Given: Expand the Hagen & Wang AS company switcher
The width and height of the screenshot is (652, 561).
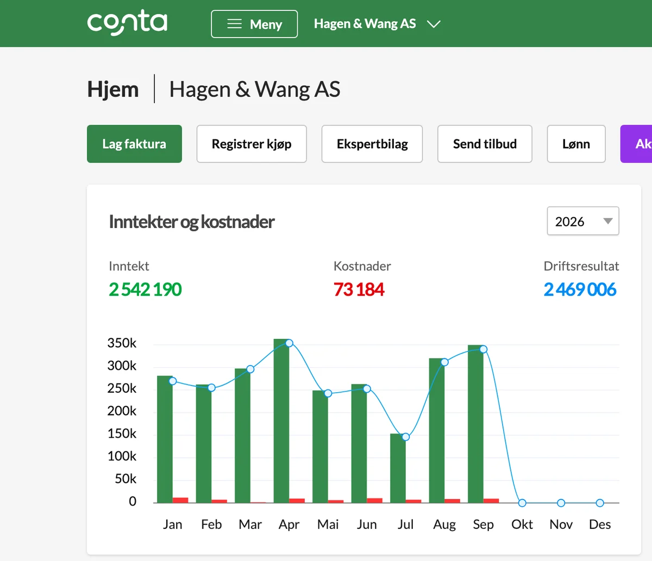Looking at the screenshot, I should pos(377,24).
